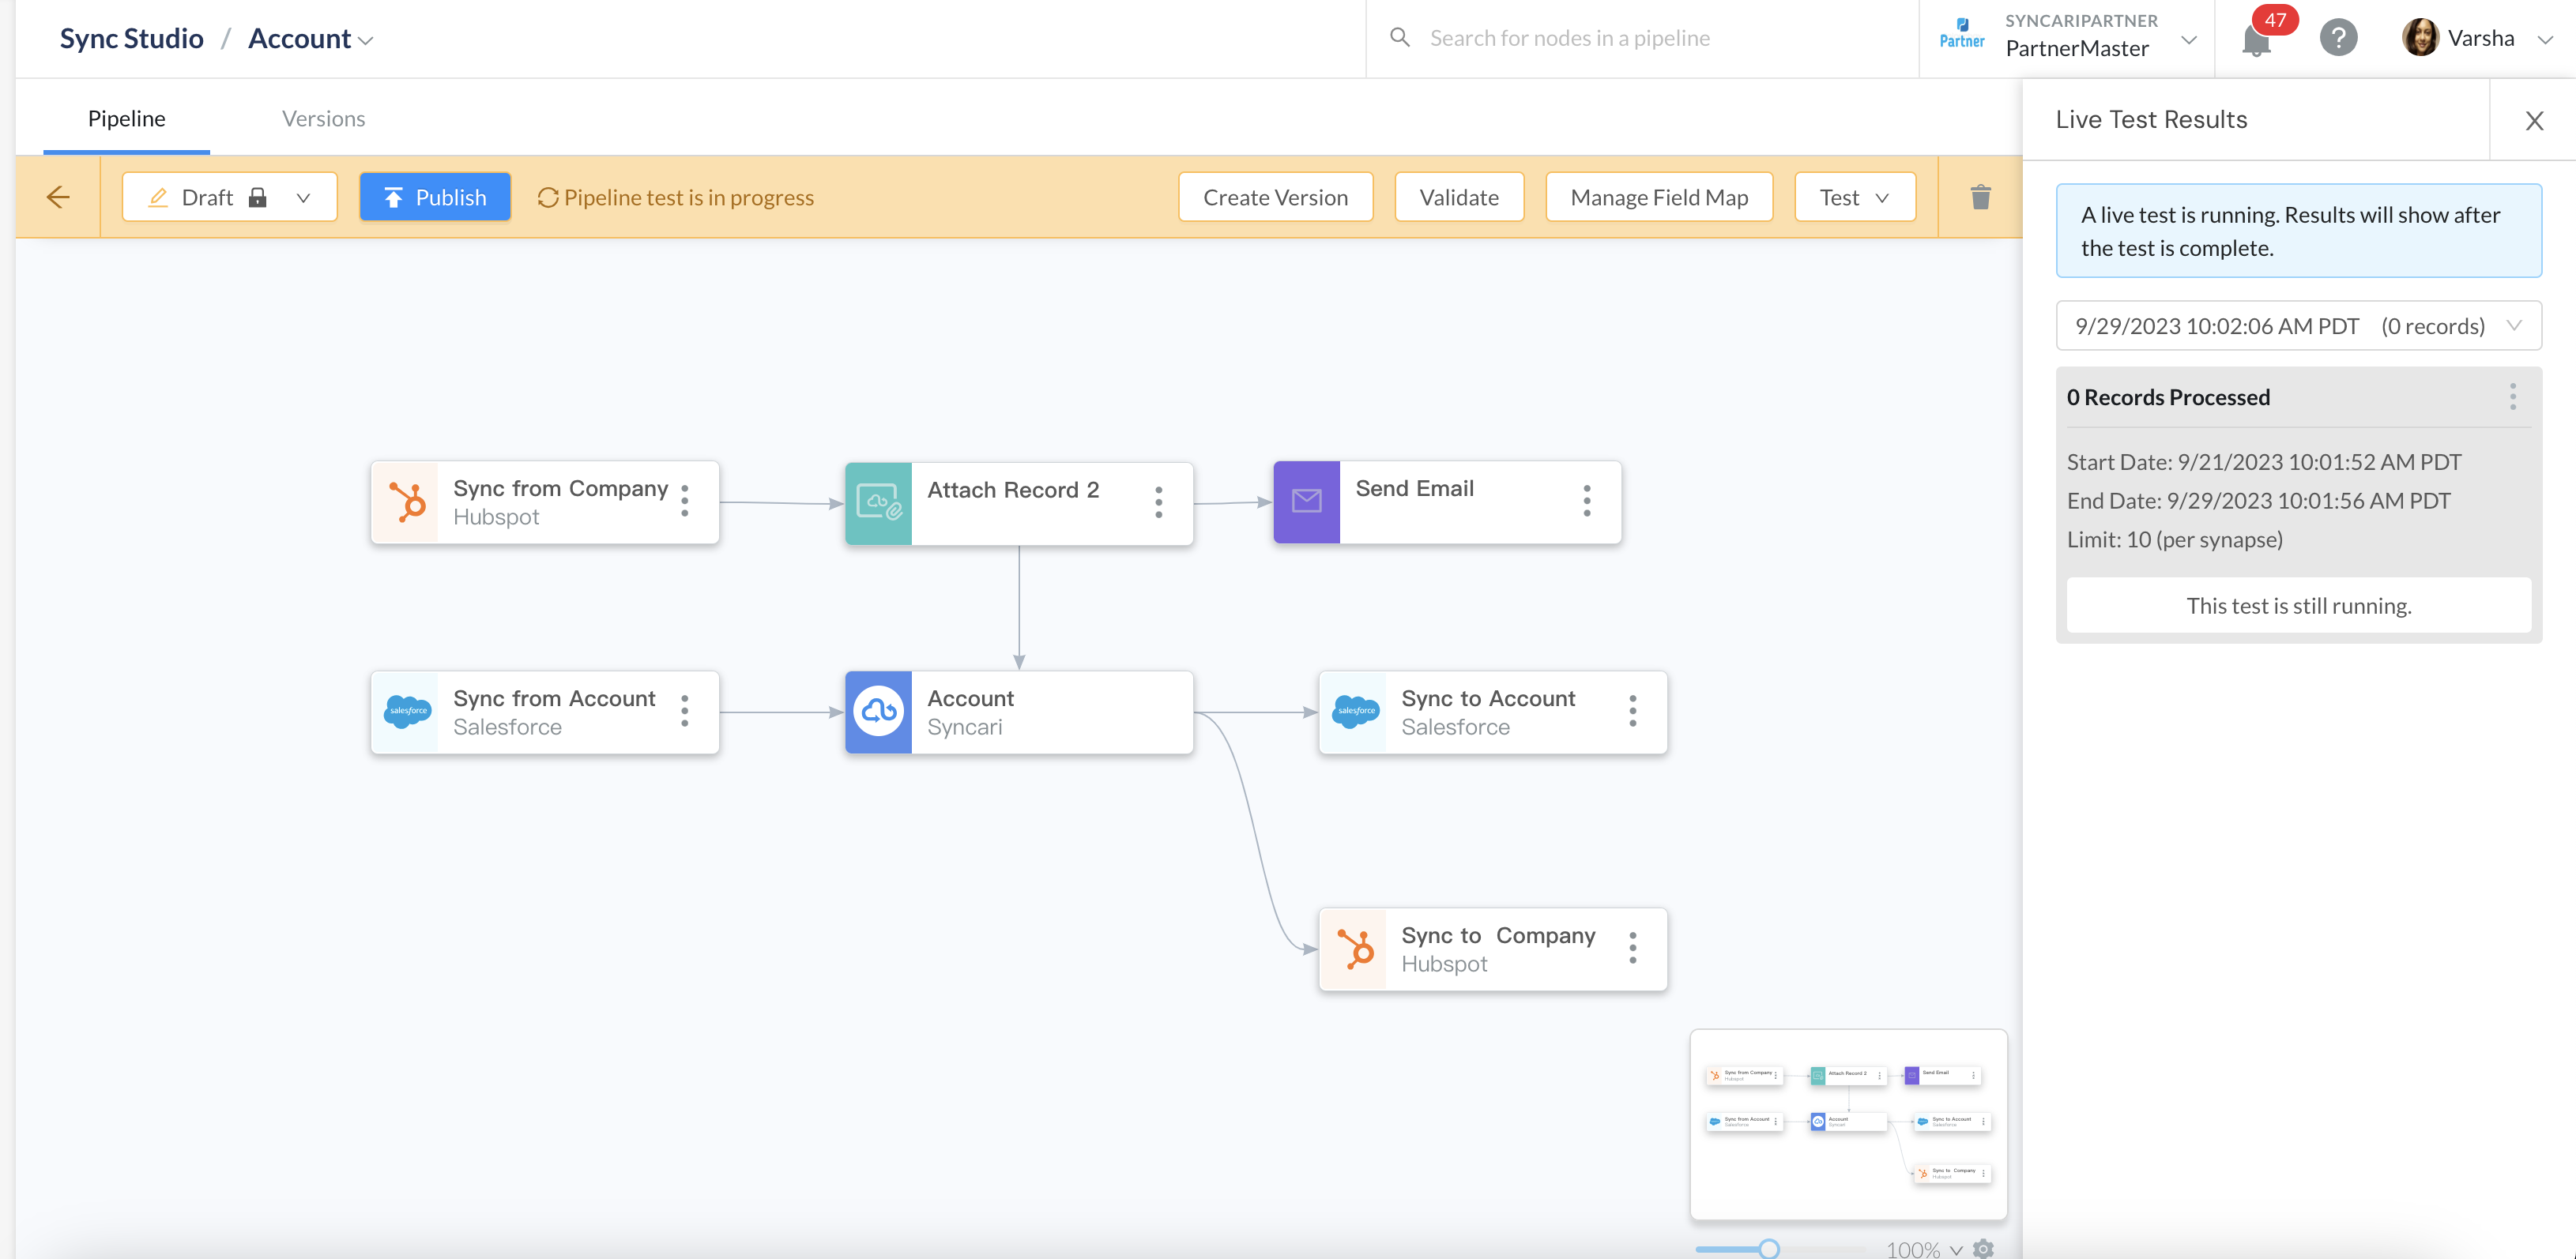2576x1259 pixels.
Task: Click the Live Test Results panel title
Action: pos(2151,119)
